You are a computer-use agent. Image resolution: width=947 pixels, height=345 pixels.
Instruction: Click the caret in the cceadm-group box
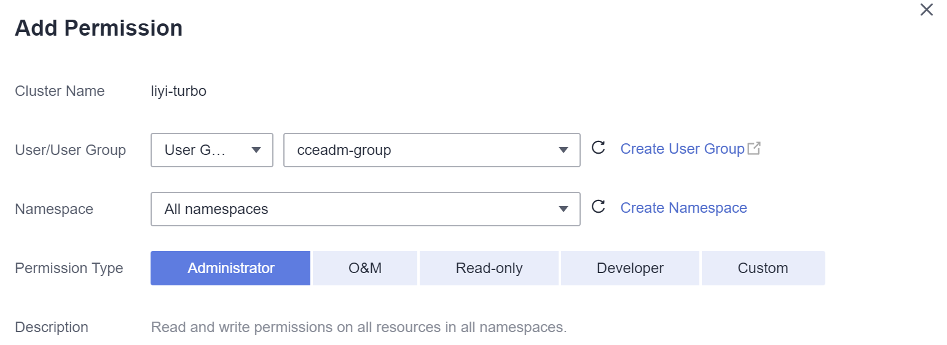[564, 150]
